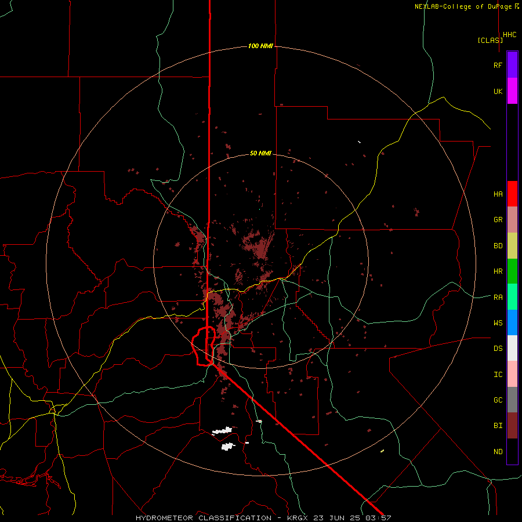Image resolution: width=522 pixels, height=522 pixels.
Task: Click the HA legend label
Action: click(498, 194)
